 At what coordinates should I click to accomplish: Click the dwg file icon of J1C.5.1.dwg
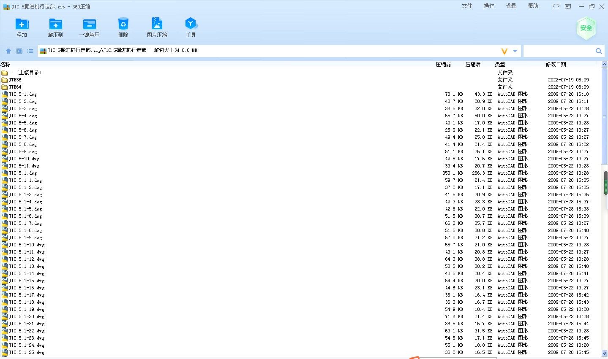pyautogui.click(x=5, y=173)
